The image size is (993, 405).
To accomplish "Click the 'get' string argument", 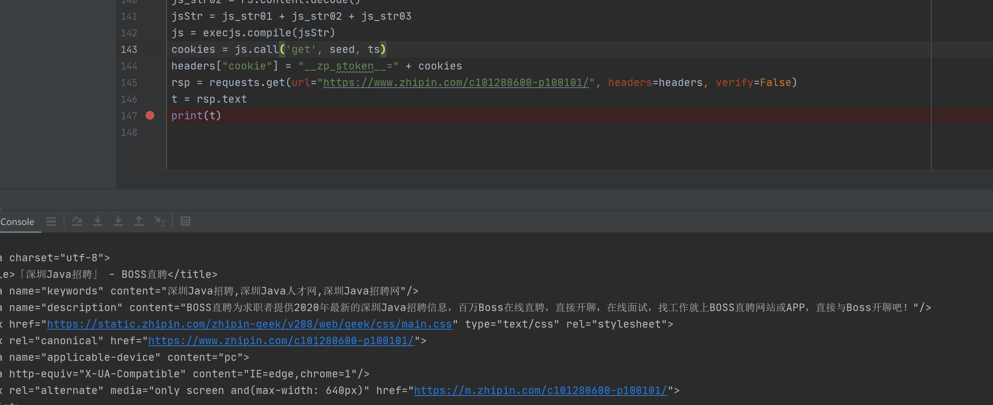I will point(301,49).
